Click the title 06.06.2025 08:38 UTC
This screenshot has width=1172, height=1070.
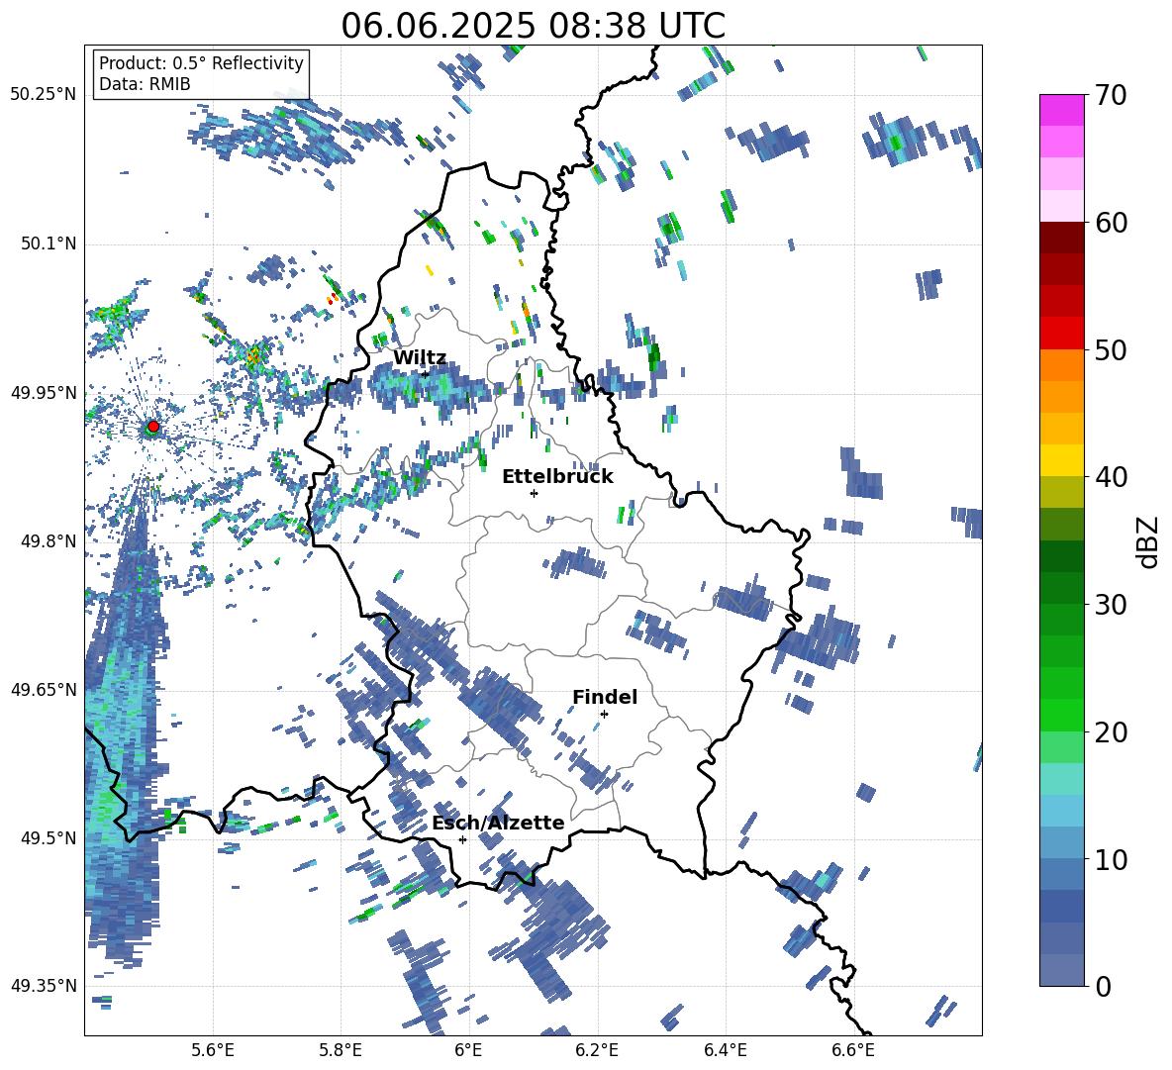(533, 26)
